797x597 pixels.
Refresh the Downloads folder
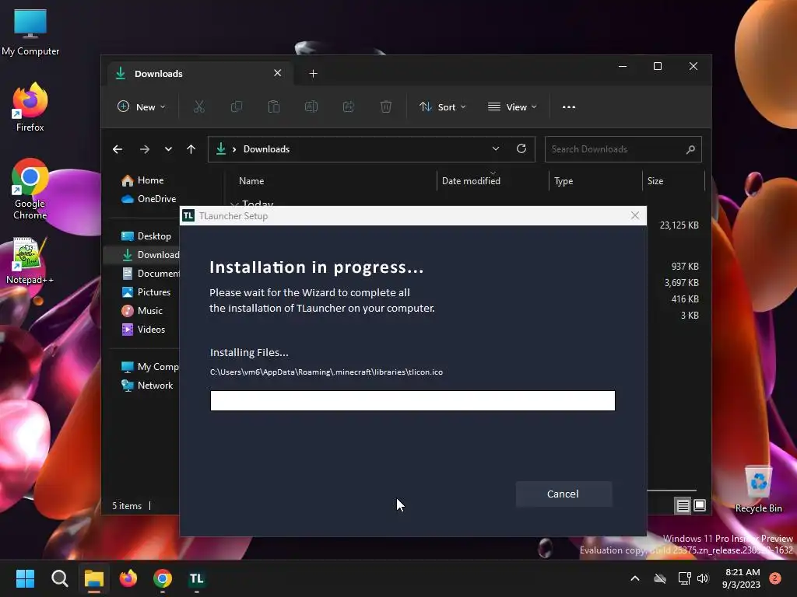521,148
